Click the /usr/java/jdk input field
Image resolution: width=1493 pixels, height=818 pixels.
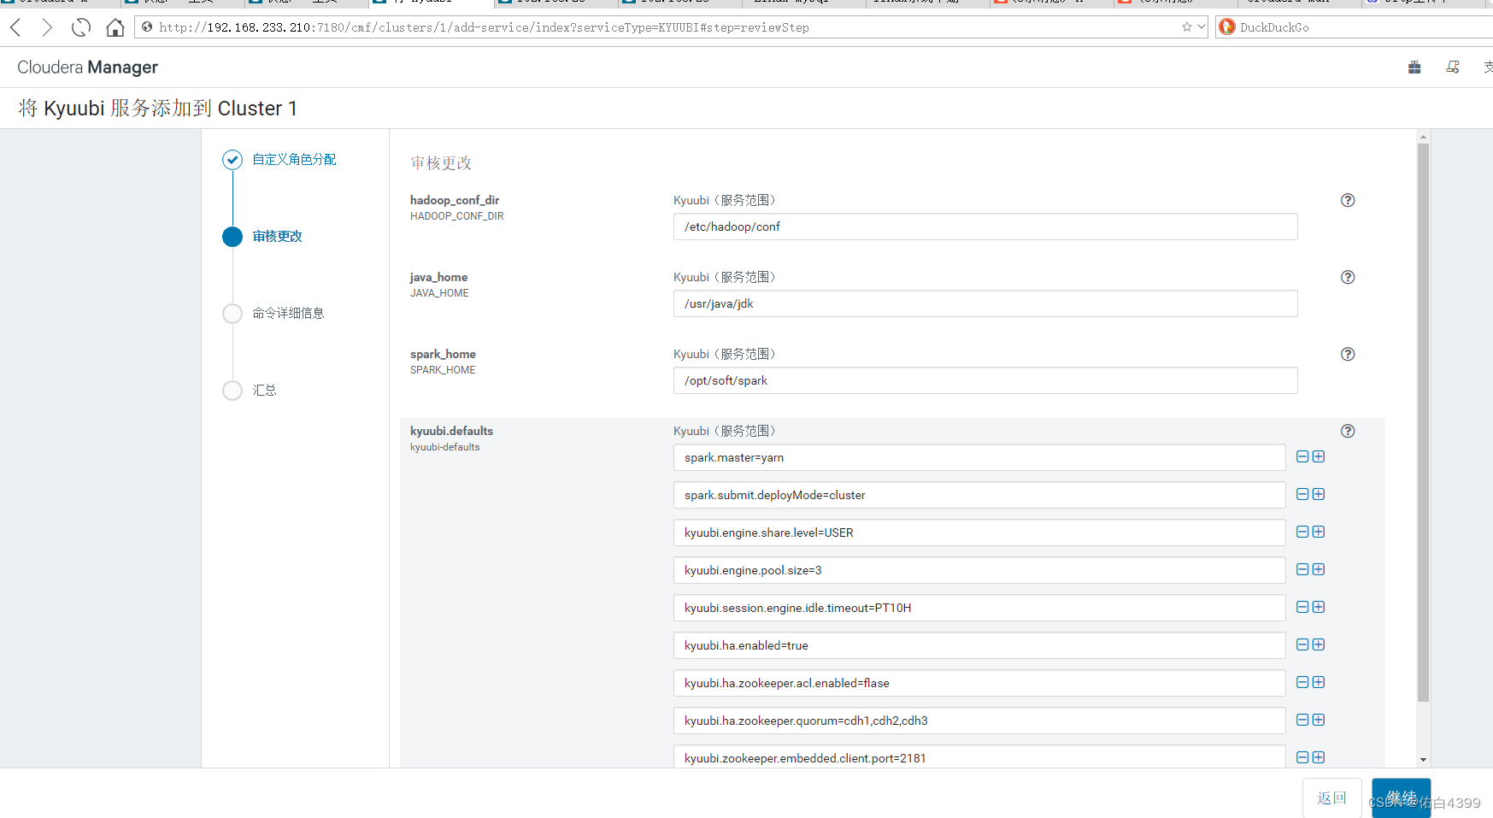985,303
